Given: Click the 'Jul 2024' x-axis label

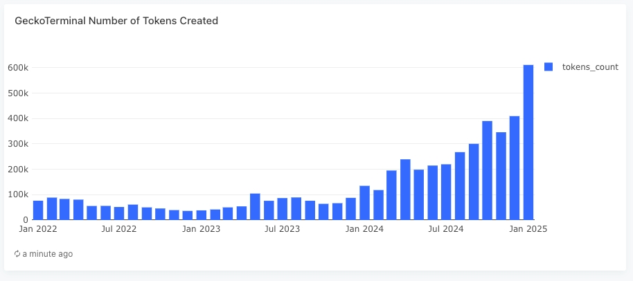Looking at the screenshot, I should [x=446, y=229].
